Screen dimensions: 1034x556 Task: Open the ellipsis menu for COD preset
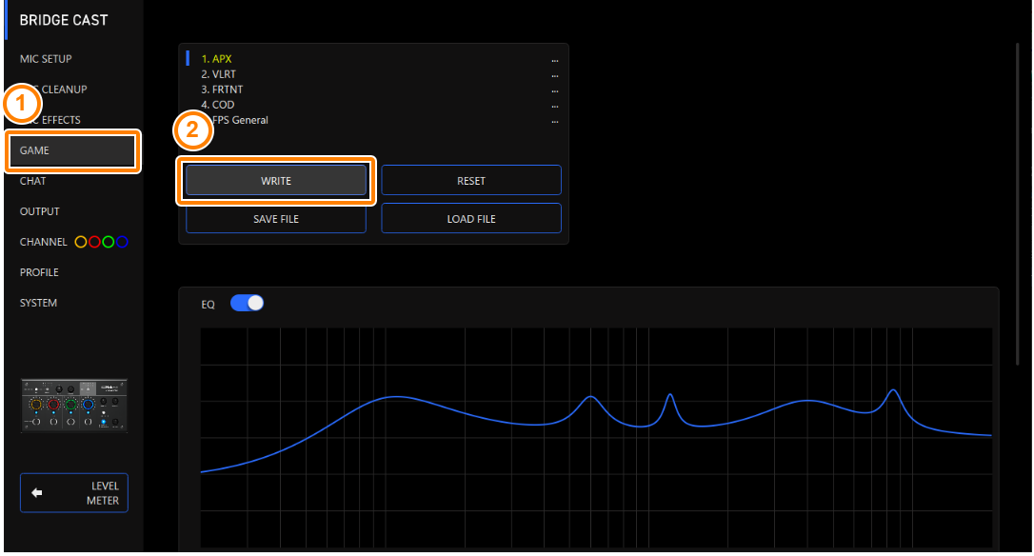(x=554, y=105)
